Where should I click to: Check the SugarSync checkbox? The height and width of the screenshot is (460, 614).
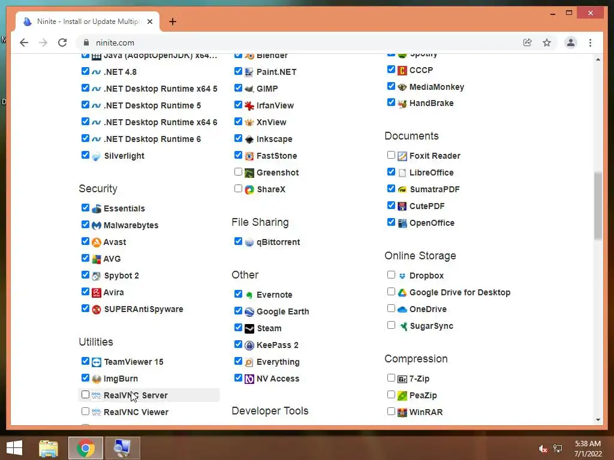pos(391,325)
